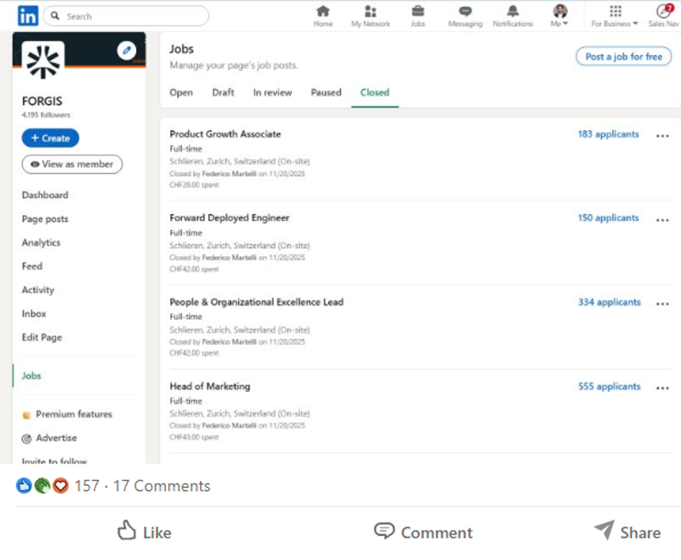
Task: Open options menu for Product Growth Associate
Action: pyautogui.click(x=662, y=135)
